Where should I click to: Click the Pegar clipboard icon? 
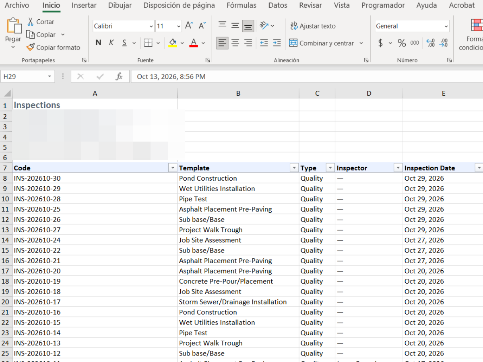[14, 26]
